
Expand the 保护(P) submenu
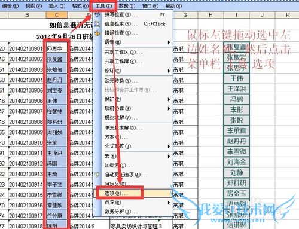point(133,99)
